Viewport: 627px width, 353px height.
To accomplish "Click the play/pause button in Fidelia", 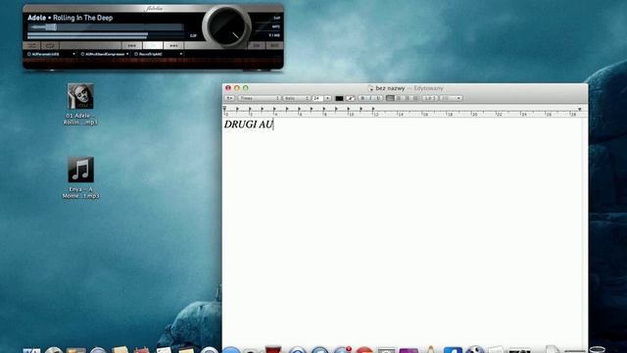I will click(x=153, y=46).
